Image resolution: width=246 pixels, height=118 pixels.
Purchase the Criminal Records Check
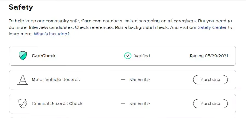tap(210, 104)
